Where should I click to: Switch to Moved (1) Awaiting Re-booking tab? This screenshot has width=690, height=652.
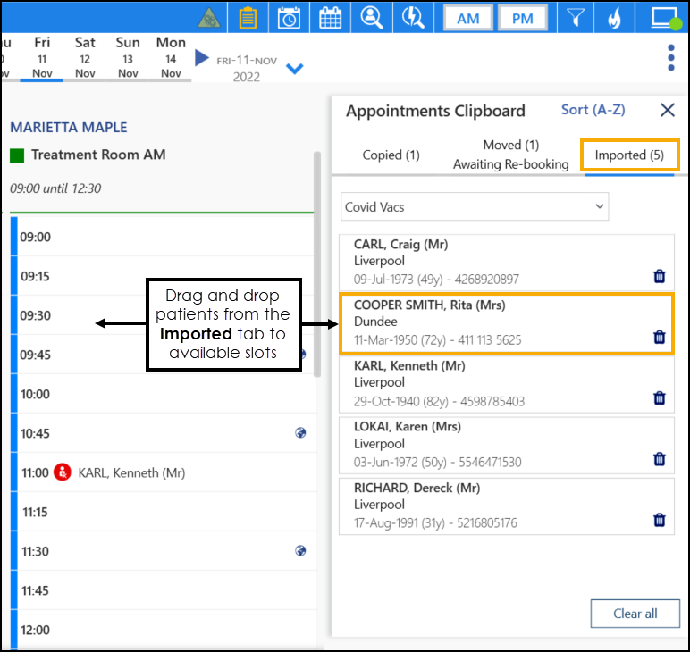(510, 155)
